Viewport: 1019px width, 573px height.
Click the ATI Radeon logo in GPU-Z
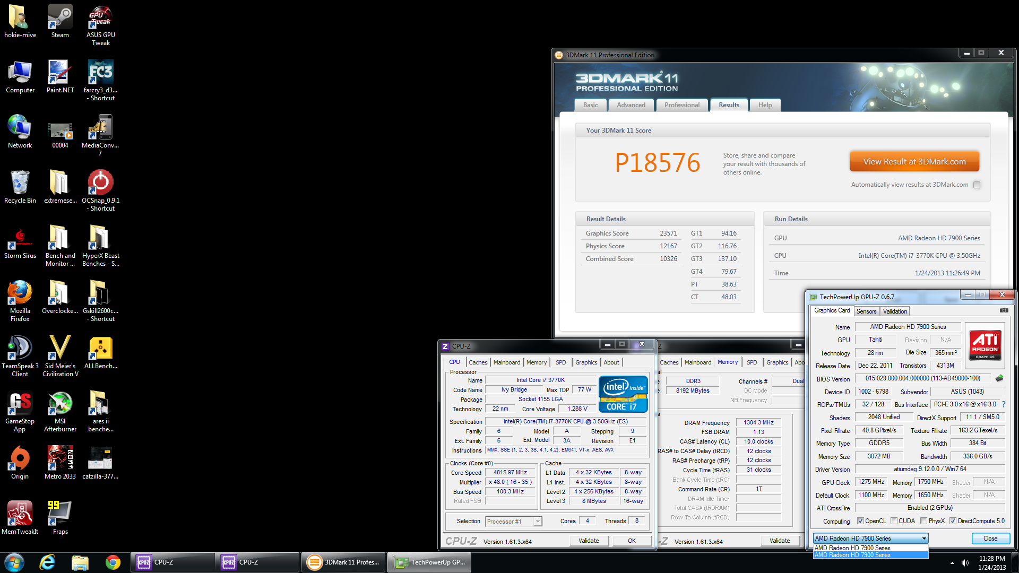click(x=985, y=345)
